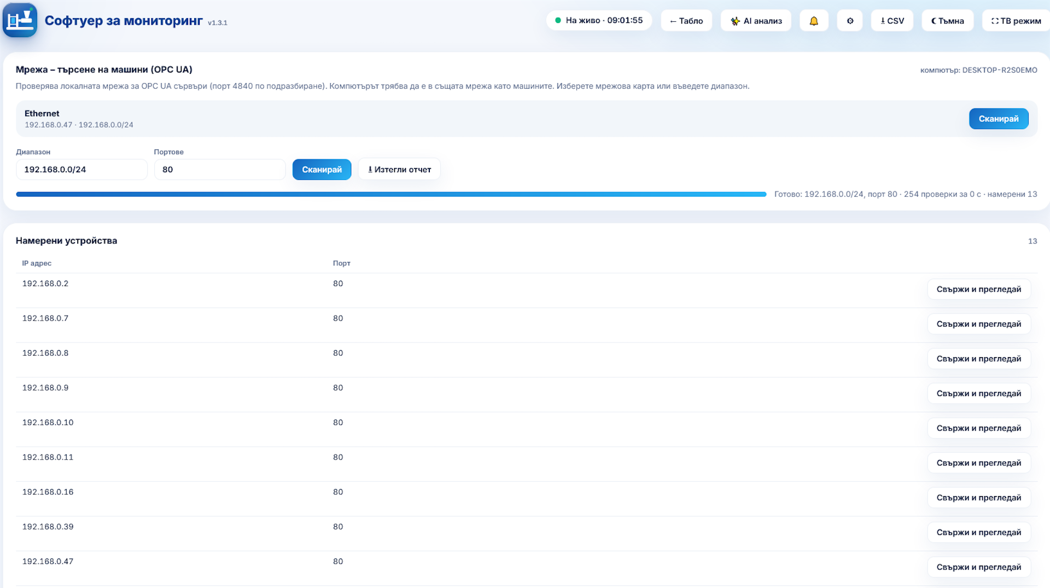Connect and view device 192.168.0.9
Viewport: 1050px width, 588px height.
[x=979, y=393]
